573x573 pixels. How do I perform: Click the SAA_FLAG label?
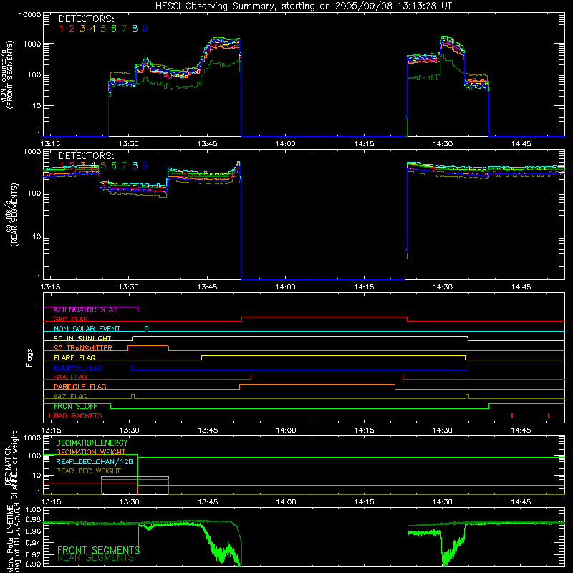[x=70, y=377]
